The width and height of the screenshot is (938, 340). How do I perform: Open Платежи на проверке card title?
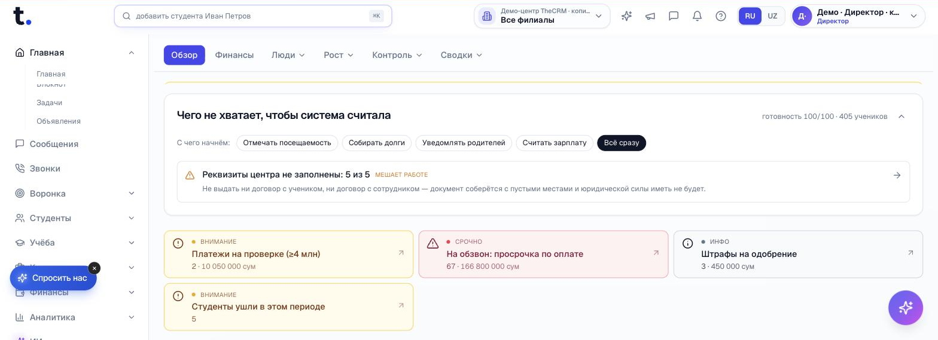256,254
